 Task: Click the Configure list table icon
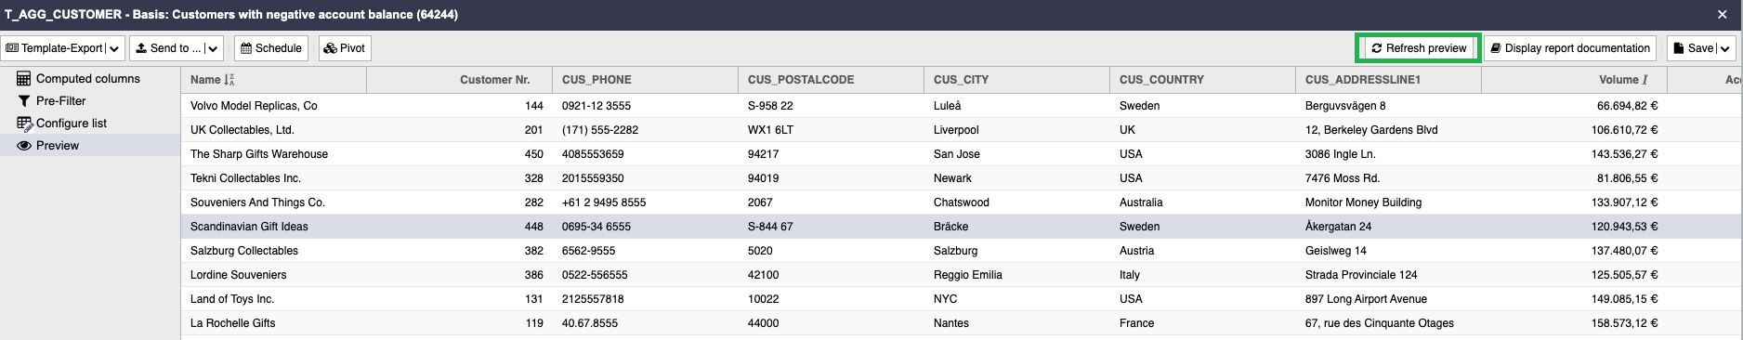tap(24, 124)
